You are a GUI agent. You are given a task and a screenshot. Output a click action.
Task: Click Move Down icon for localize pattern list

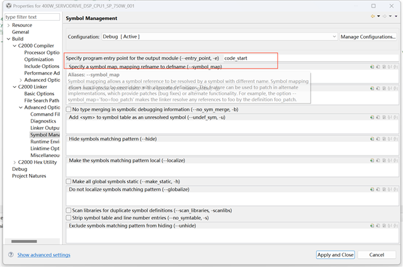[x=394, y=161]
